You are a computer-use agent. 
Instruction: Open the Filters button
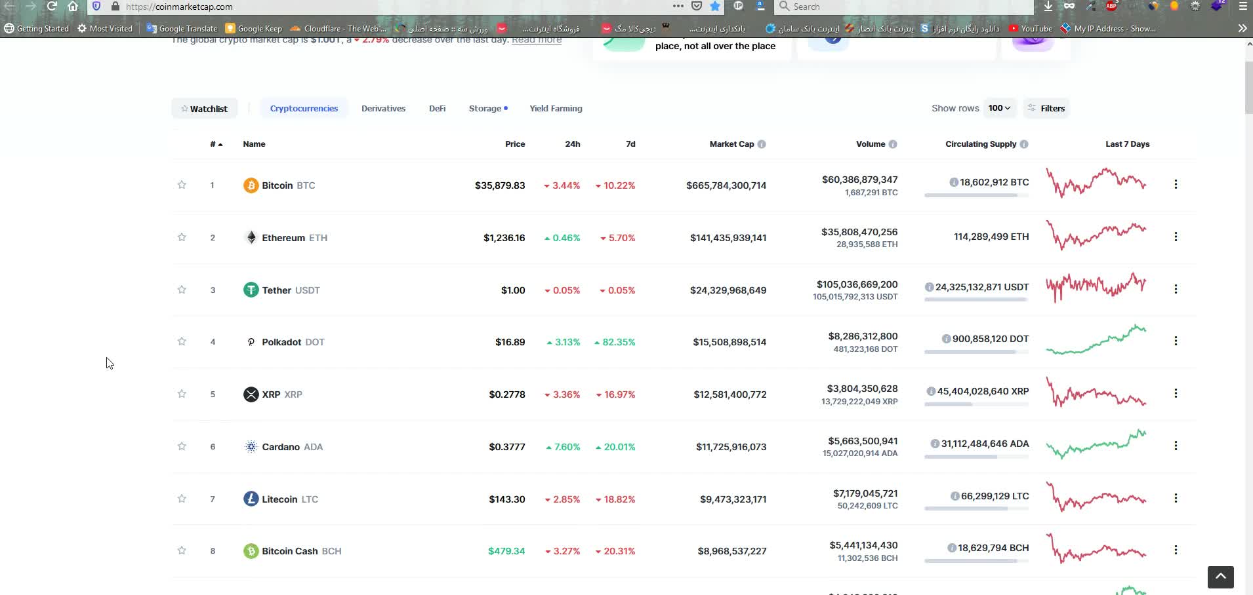[1046, 108]
